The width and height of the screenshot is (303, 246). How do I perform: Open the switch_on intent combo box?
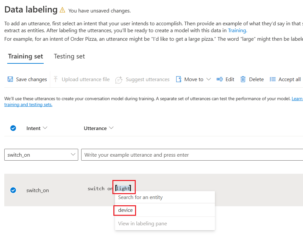[x=41, y=155]
